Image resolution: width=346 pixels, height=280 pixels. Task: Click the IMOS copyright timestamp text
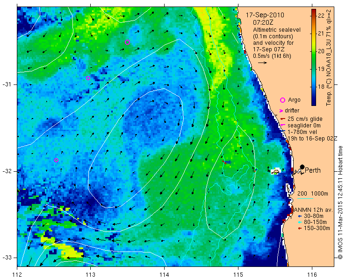(x=340, y=202)
